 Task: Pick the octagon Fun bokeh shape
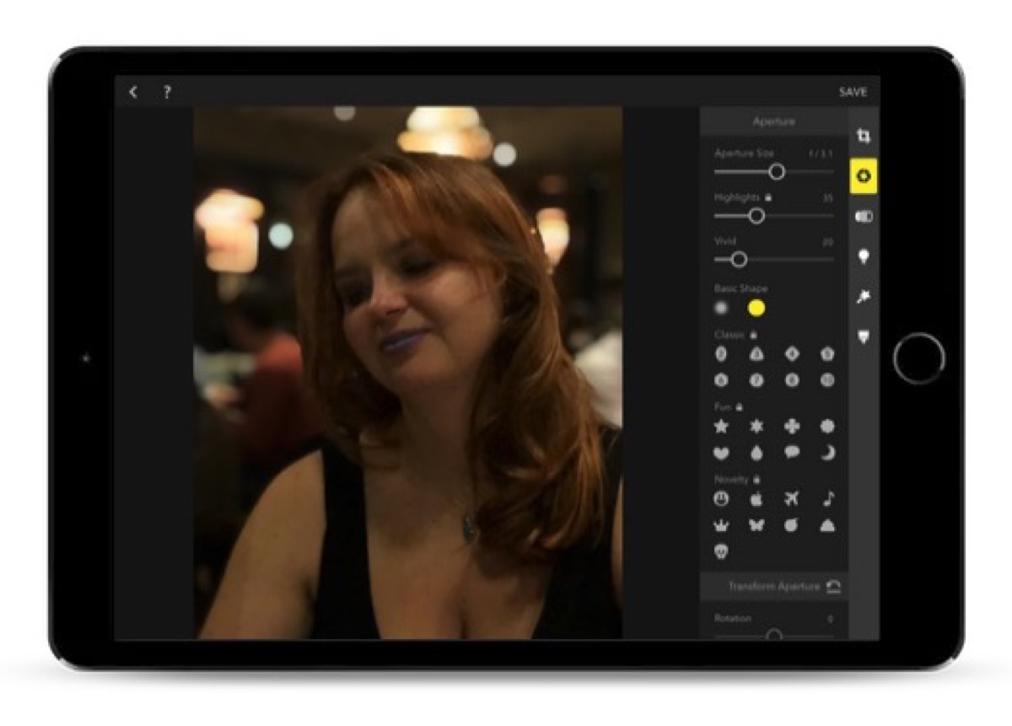click(x=827, y=427)
